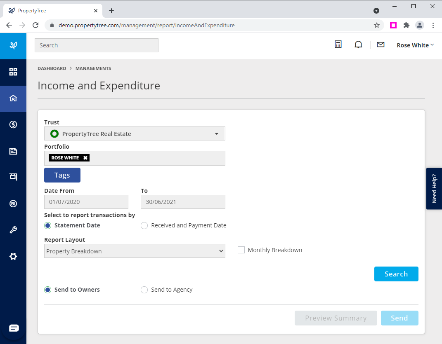This screenshot has width=442, height=344.
Task: Open the Need Help? side tab
Action: click(x=434, y=189)
